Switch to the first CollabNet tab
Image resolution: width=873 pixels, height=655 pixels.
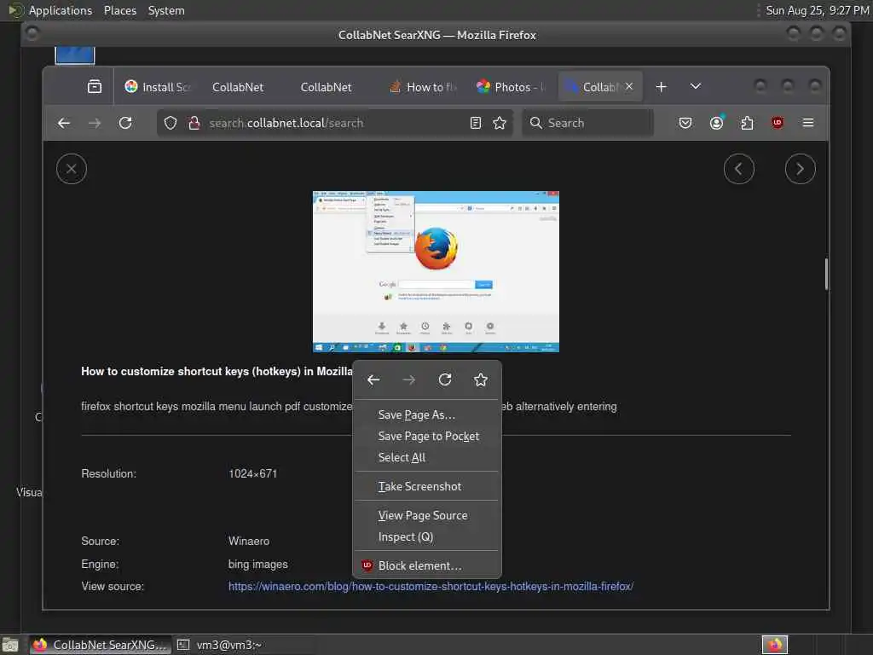point(238,87)
